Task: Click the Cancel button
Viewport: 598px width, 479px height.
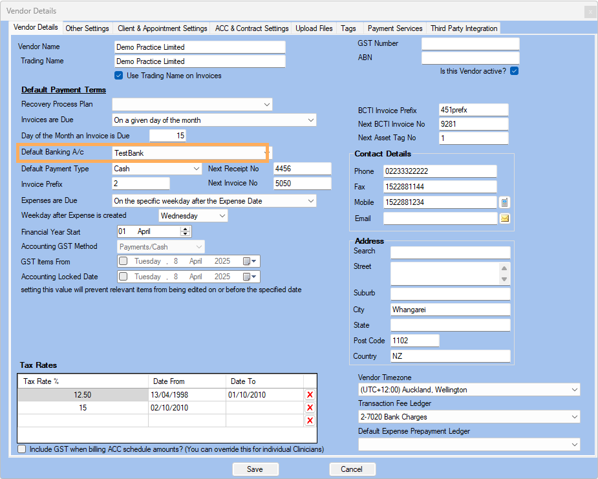Action: 352,469
